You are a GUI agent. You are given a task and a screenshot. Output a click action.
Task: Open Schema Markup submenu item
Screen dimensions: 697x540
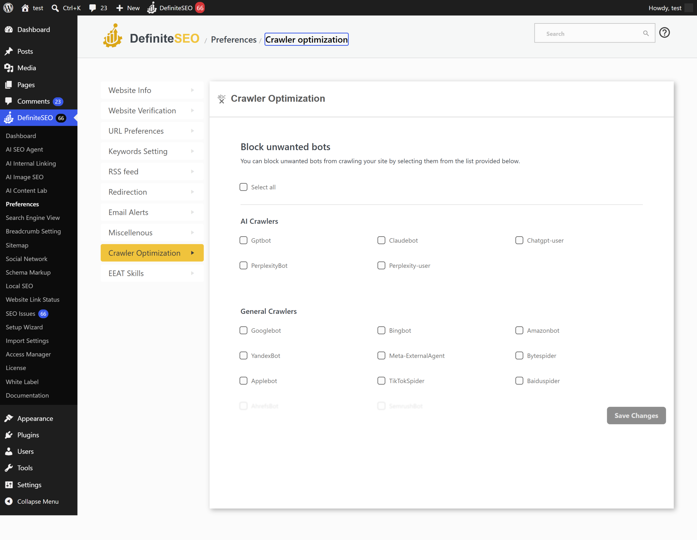(x=28, y=272)
